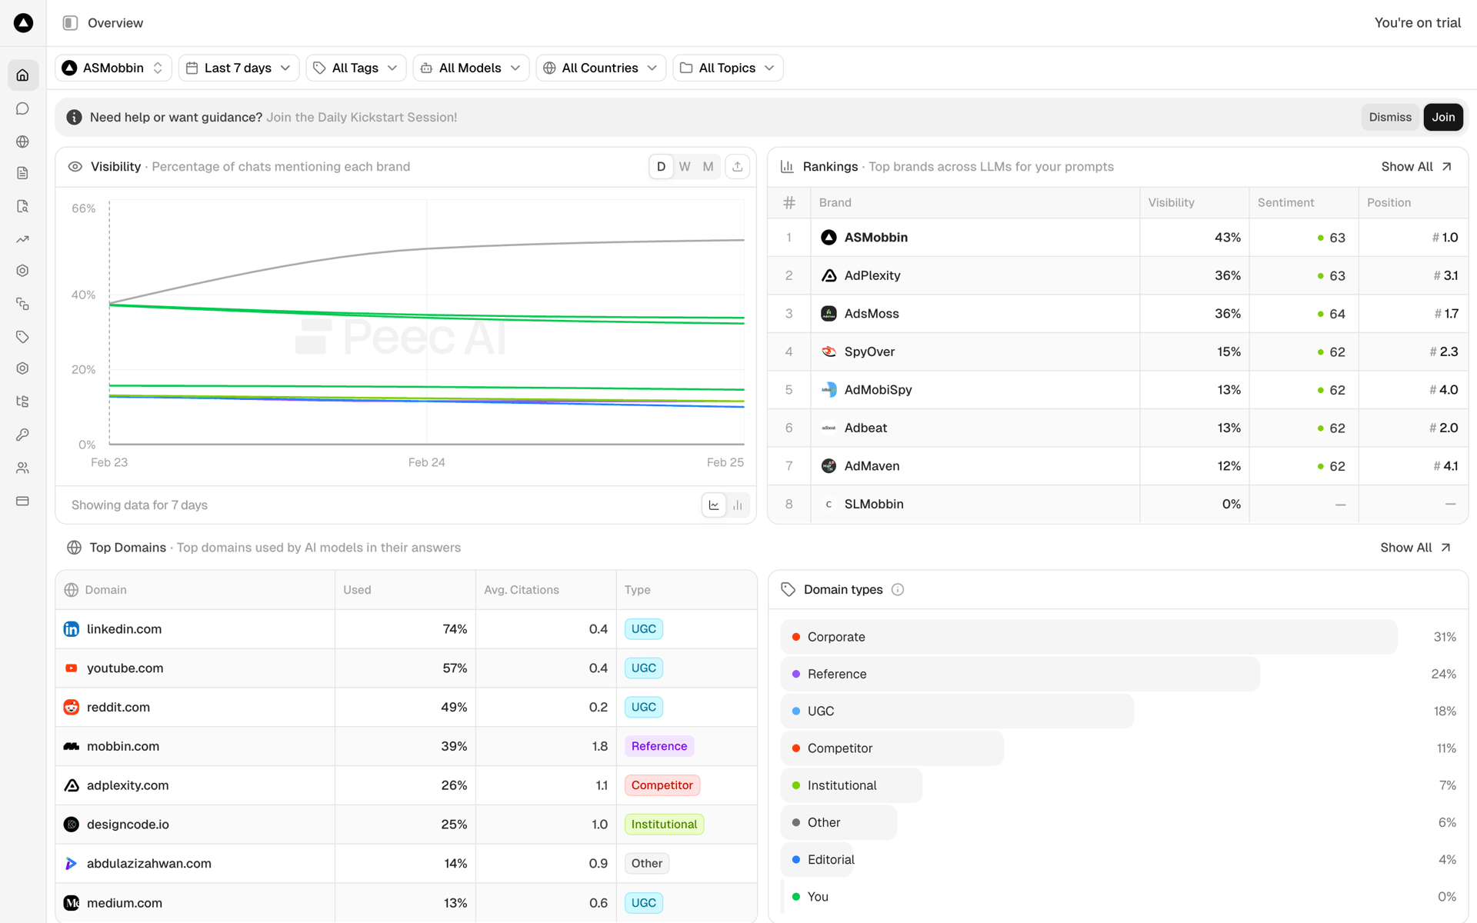Open the file search icon in sidebar
The height and width of the screenshot is (923, 1477).
(22, 206)
